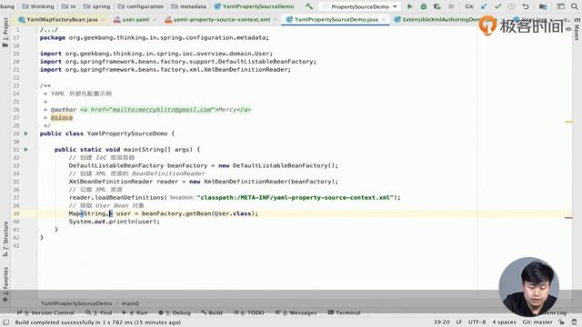Open the TODO tool window

tap(248, 312)
